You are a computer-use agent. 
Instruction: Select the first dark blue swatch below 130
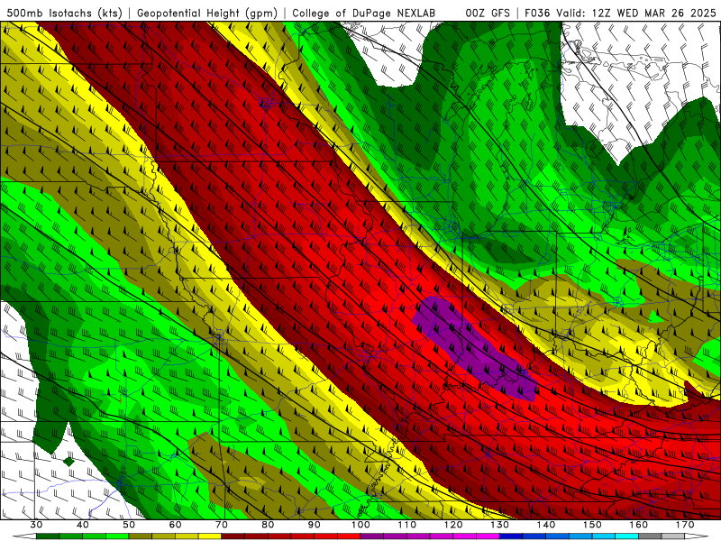pos(511,536)
